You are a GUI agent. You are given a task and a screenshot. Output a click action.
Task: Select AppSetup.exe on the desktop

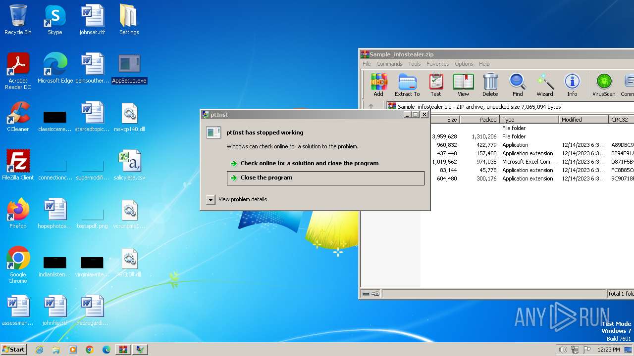[x=129, y=68]
